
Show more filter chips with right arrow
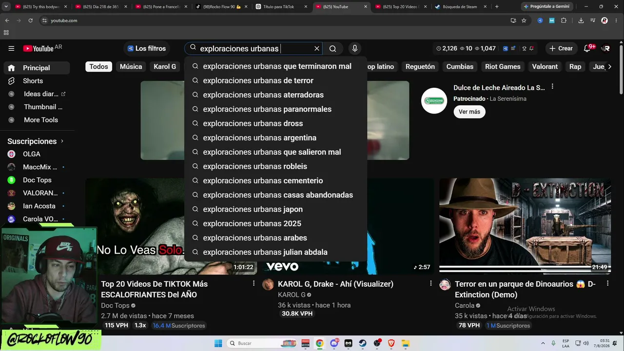point(609,67)
